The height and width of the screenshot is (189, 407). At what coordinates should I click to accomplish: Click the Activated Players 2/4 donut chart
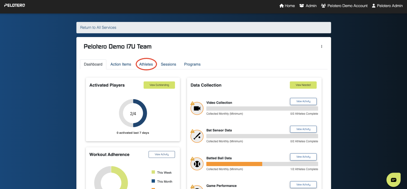[x=133, y=113]
